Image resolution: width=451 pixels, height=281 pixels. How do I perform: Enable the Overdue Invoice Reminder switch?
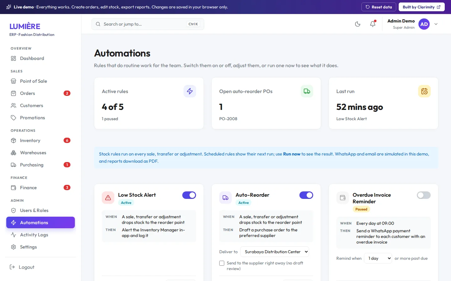point(424,195)
